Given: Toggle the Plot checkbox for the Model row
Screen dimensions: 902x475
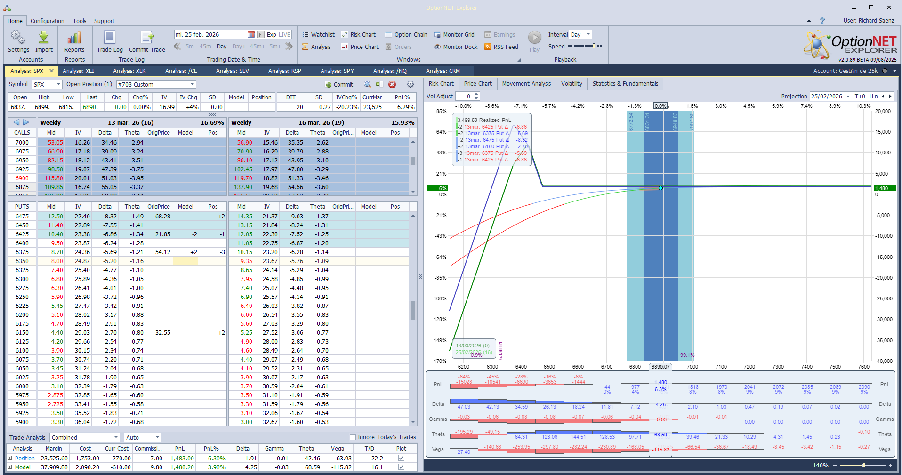Looking at the screenshot, I should click(x=401, y=467).
